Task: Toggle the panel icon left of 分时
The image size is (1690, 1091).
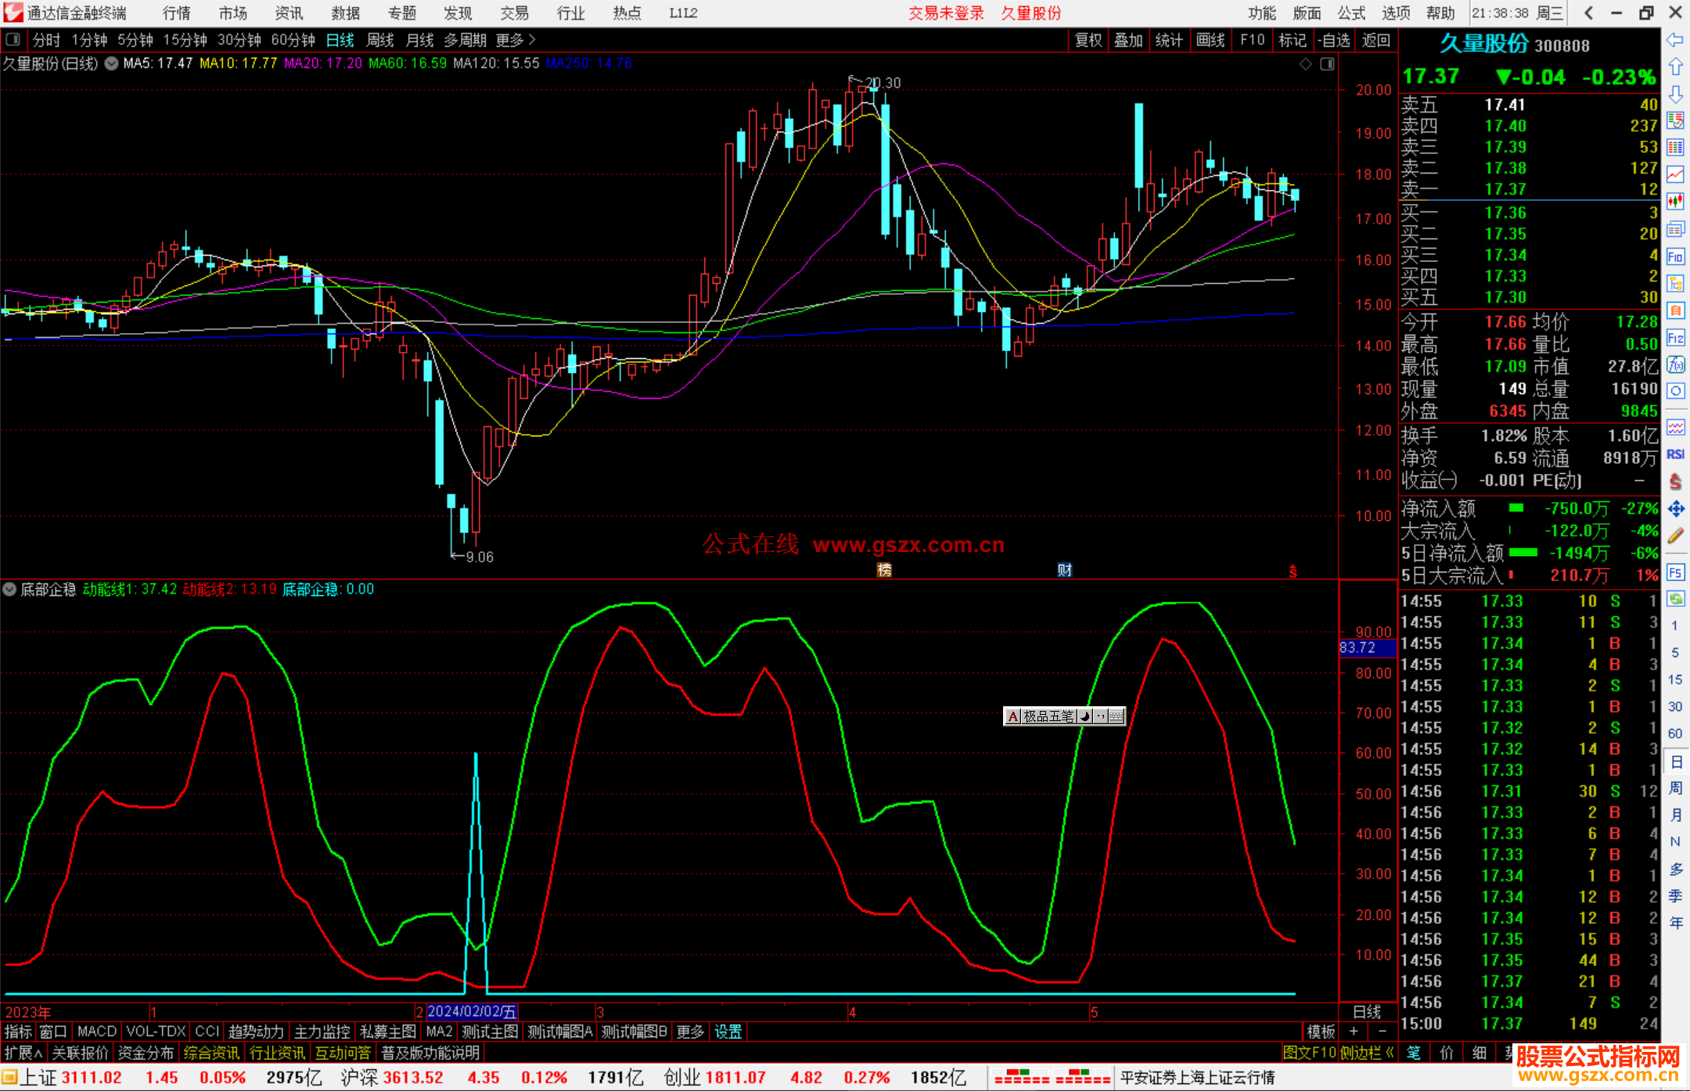Action: (x=13, y=40)
